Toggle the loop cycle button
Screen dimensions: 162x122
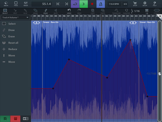pos(75,4)
